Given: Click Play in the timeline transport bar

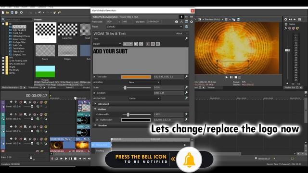Looking at the screenshot, I should (x=66, y=159).
